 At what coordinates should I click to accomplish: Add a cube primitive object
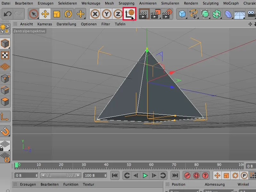pos(182,14)
